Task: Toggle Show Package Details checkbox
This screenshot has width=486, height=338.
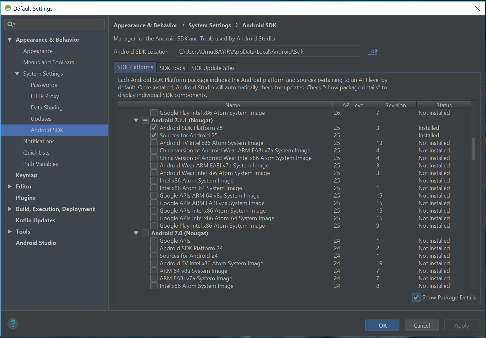Action: pos(416,298)
